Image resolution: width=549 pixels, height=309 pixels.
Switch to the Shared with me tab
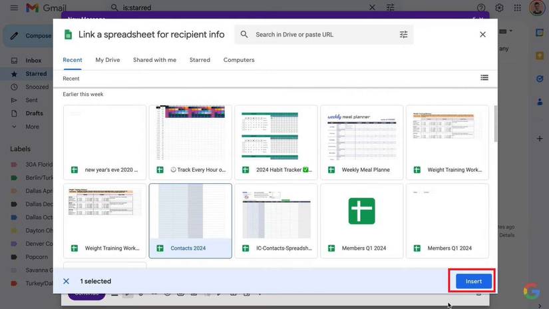point(154,60)
